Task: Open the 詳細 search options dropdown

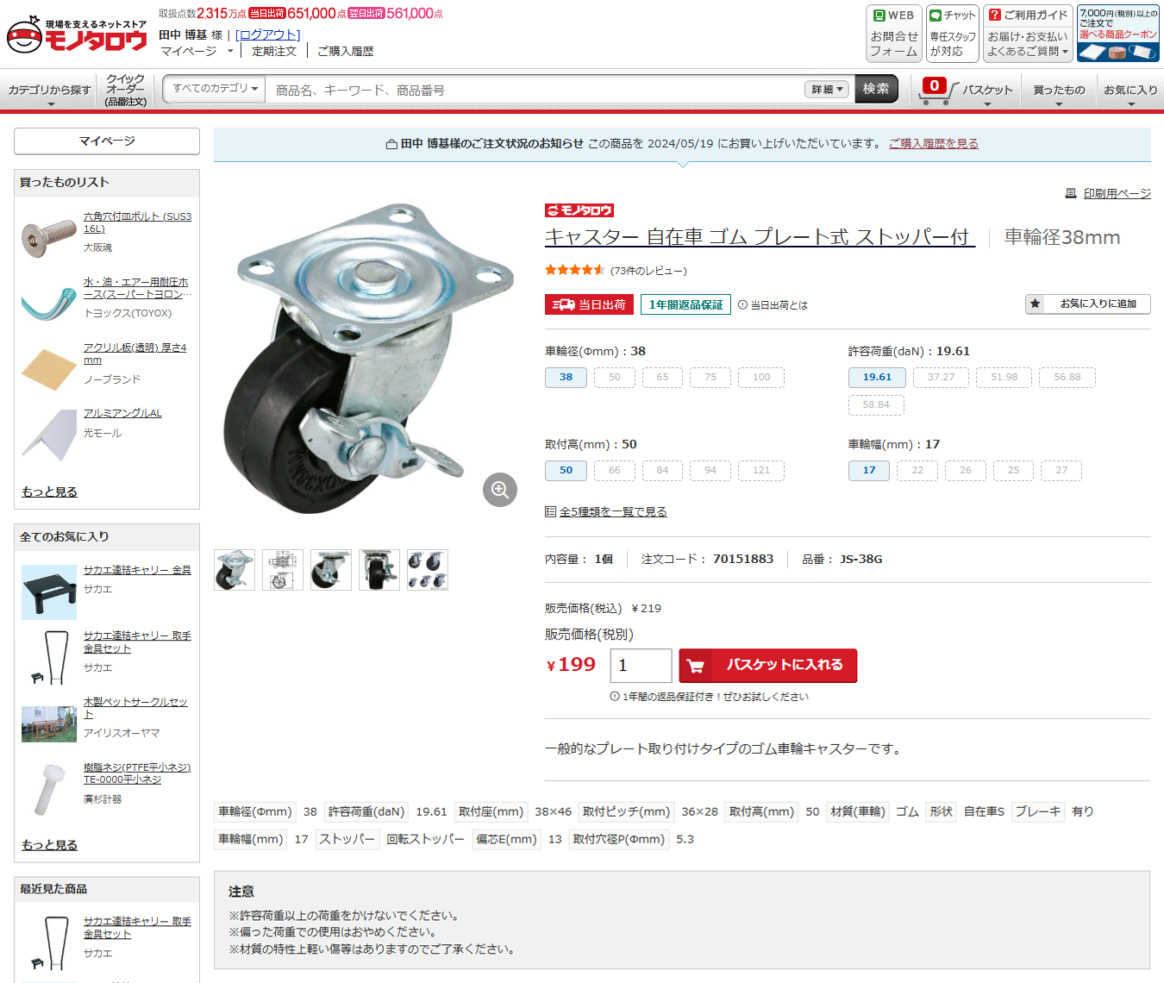Action: (x=828, y=90)
